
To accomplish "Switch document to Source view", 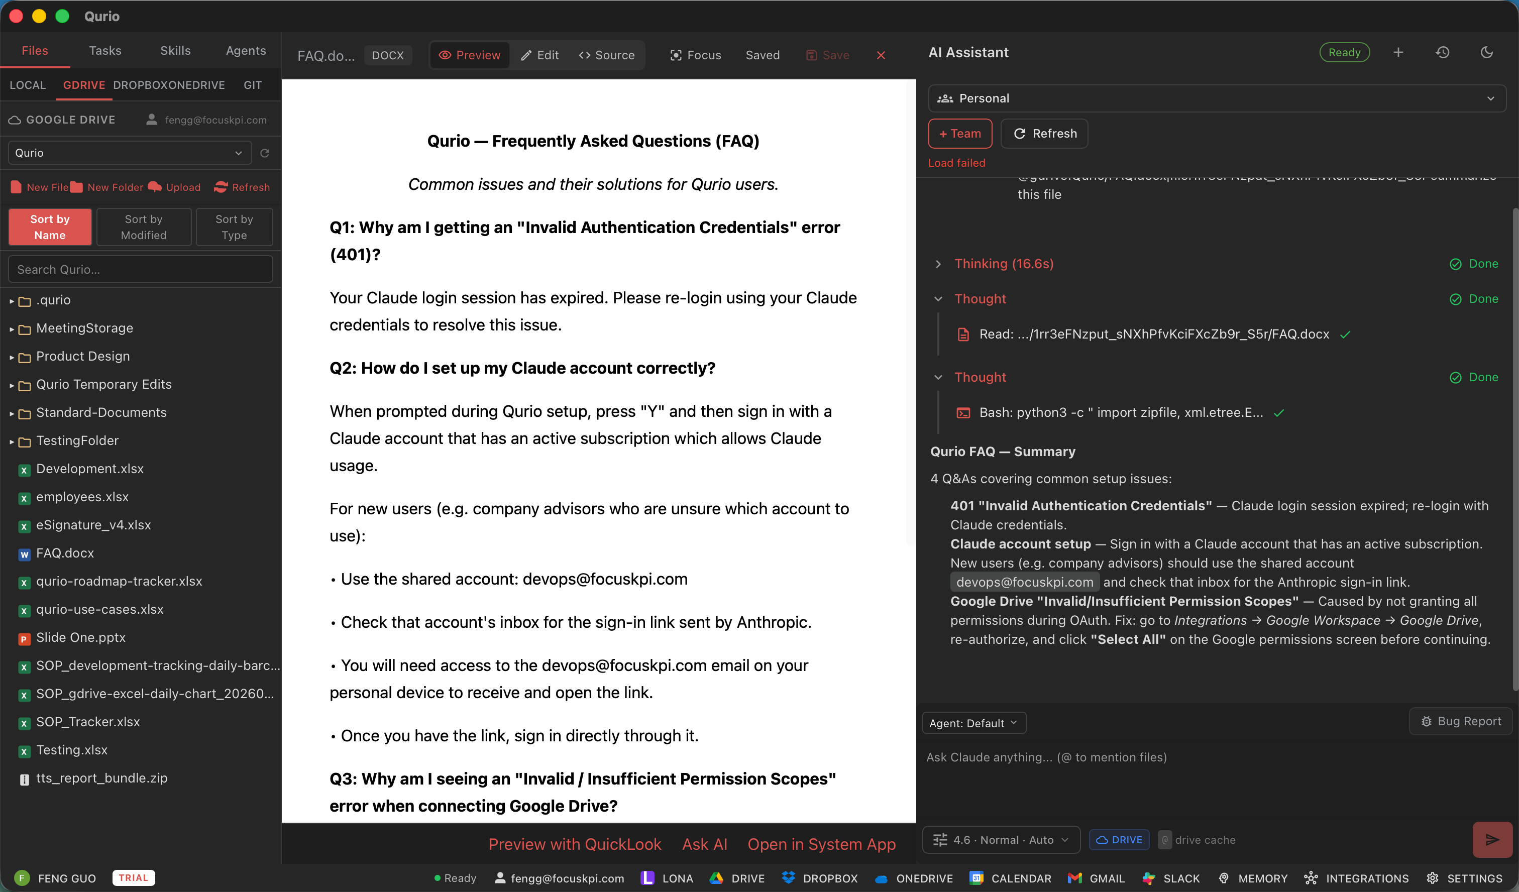I will pyautogui.click(x=606, y=55).
